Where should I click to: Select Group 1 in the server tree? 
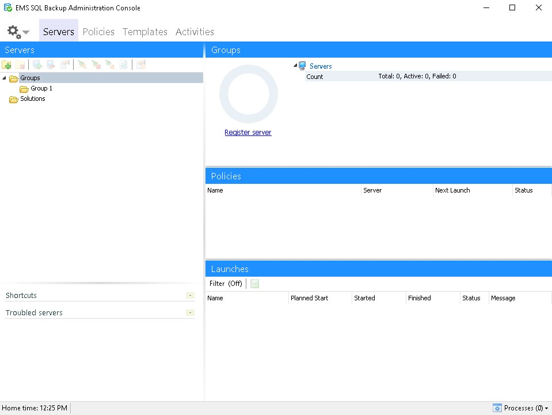click(40, 88)
